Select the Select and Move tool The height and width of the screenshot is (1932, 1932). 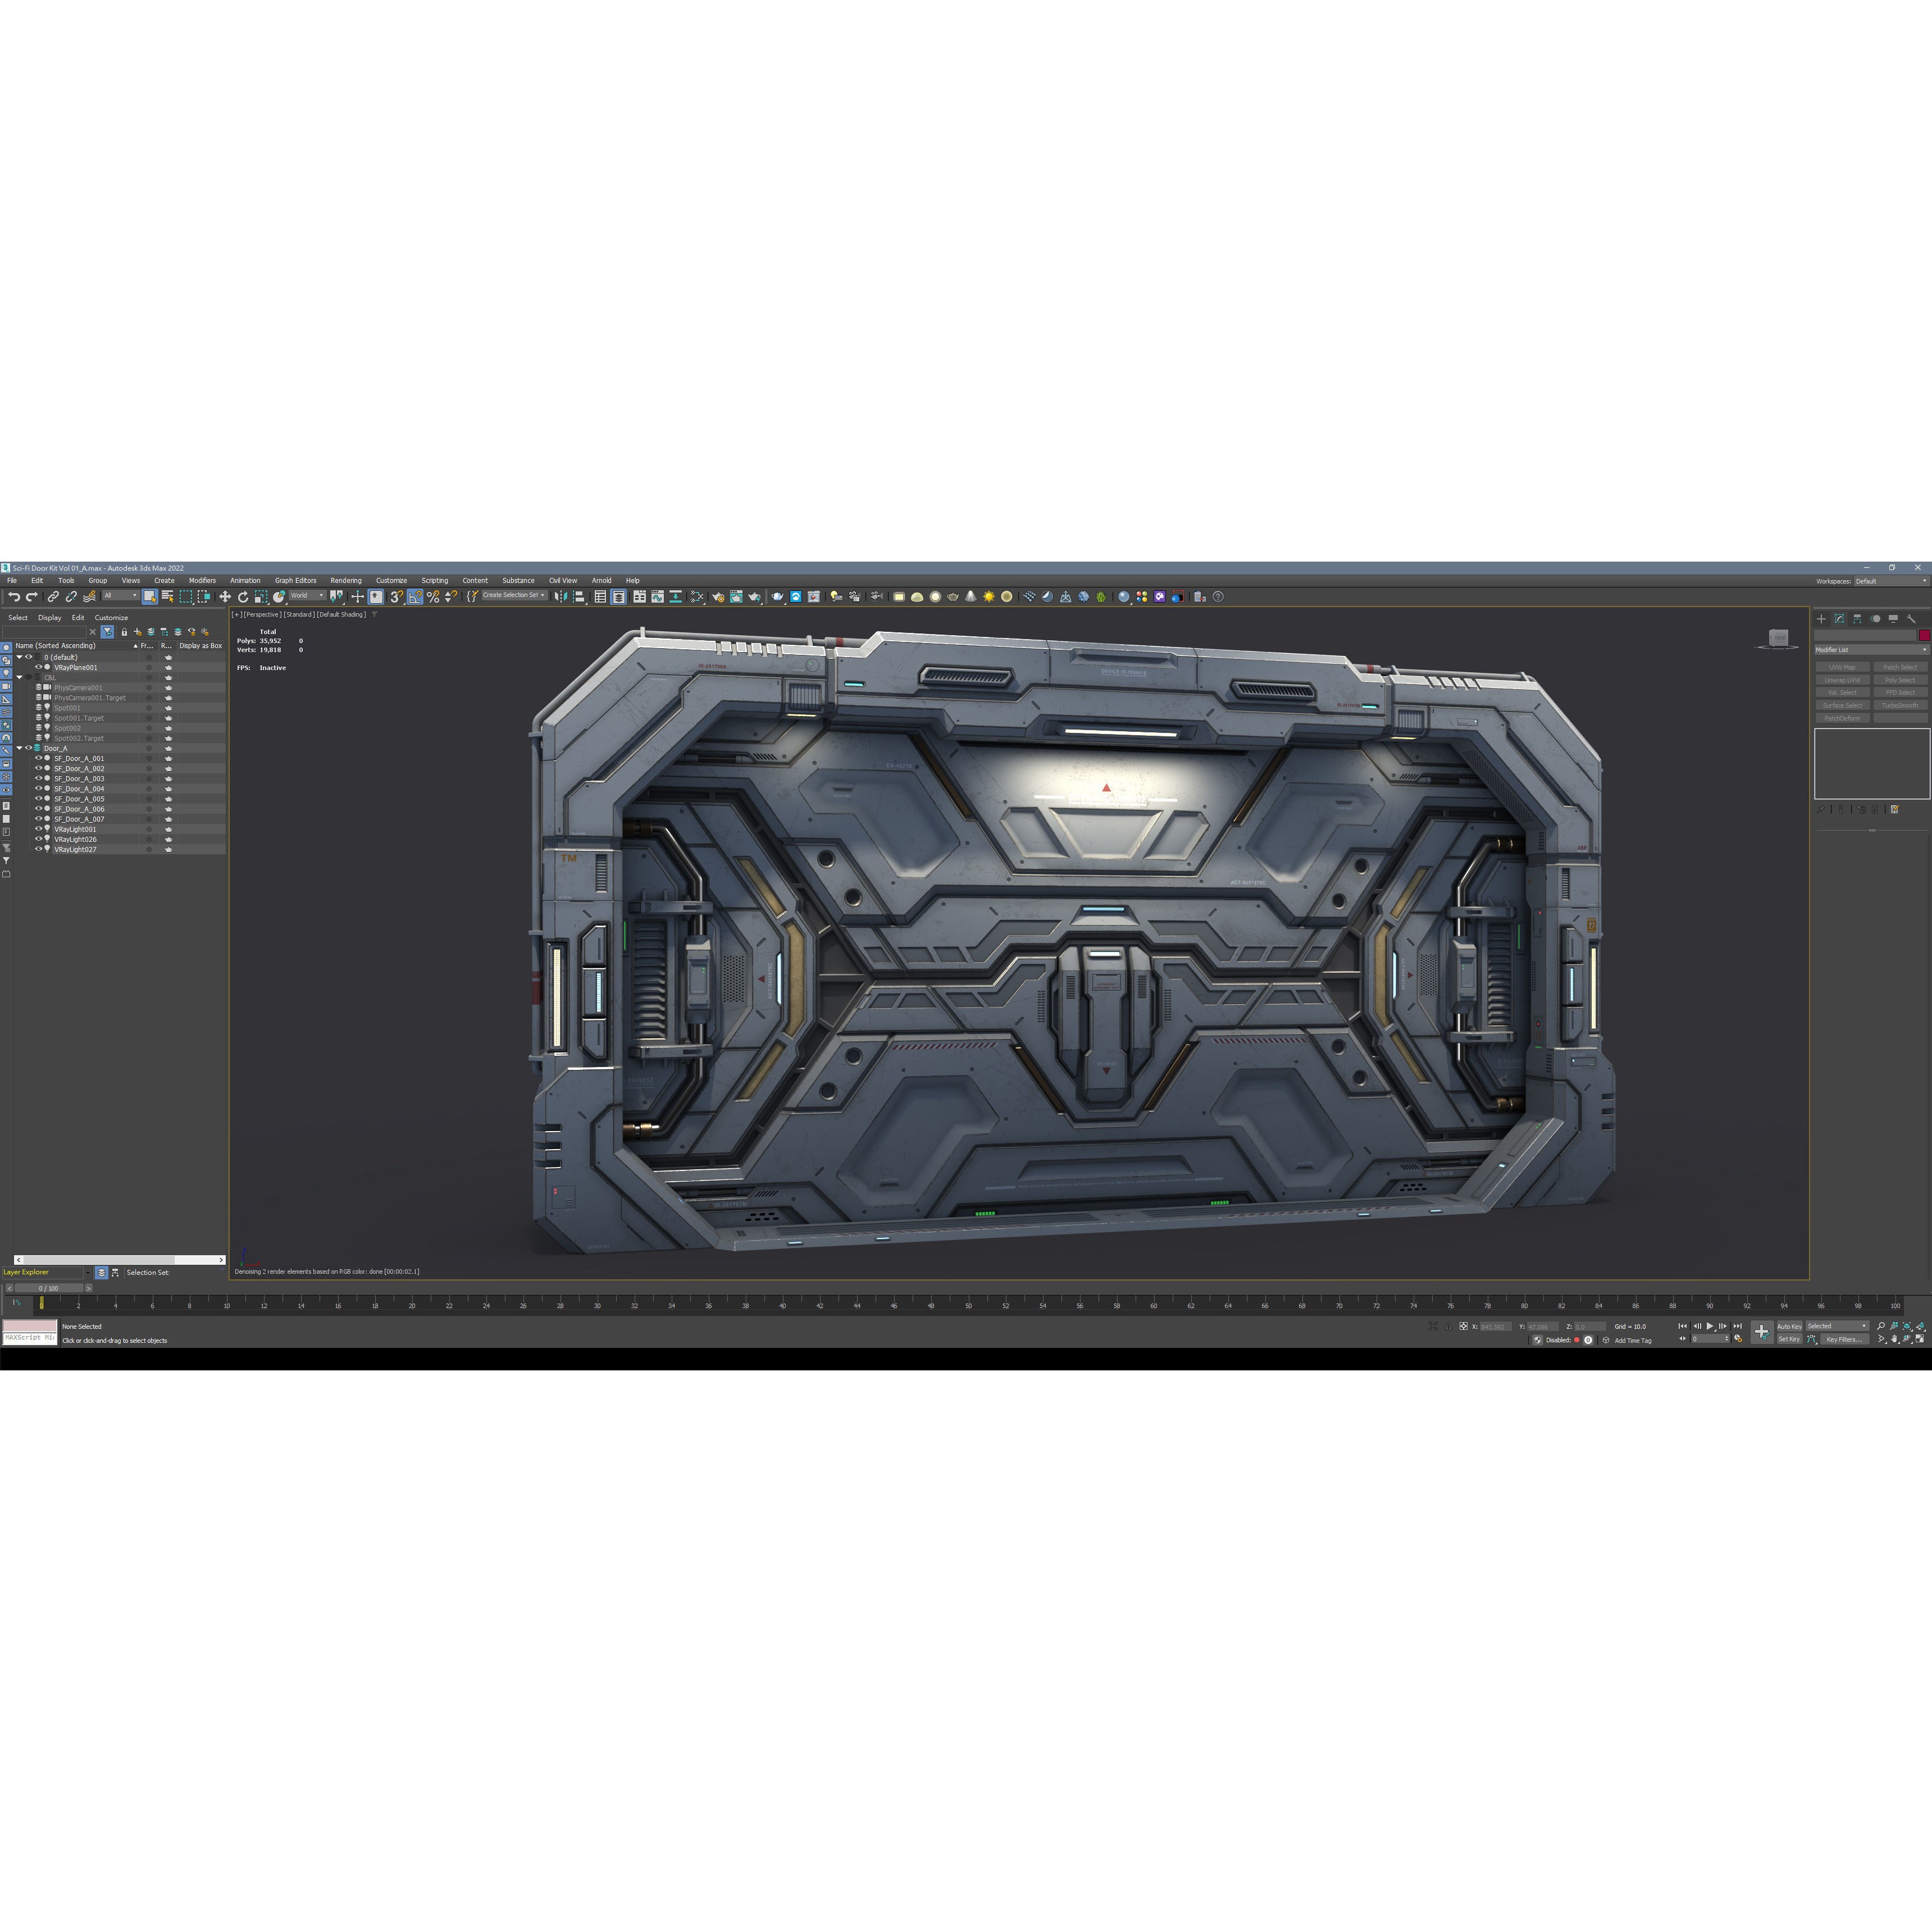[x=226, y=597]
